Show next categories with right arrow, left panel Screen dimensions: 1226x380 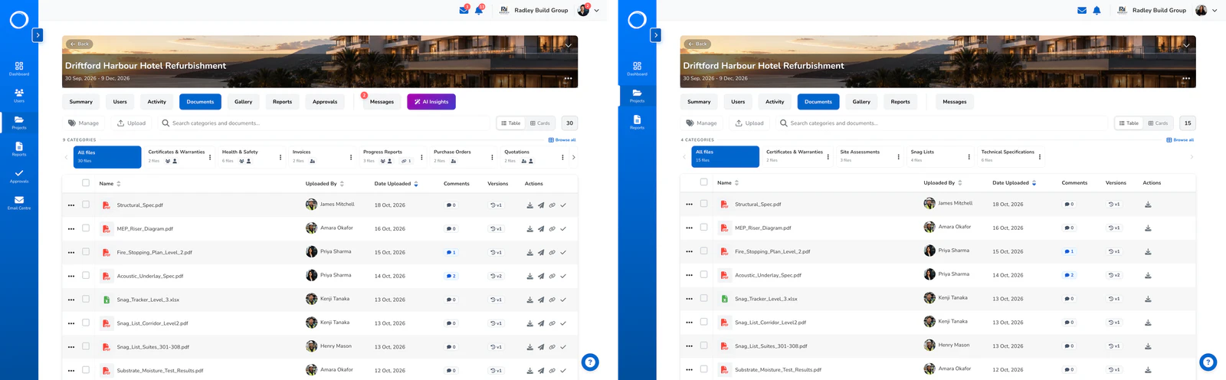[574, 157]
